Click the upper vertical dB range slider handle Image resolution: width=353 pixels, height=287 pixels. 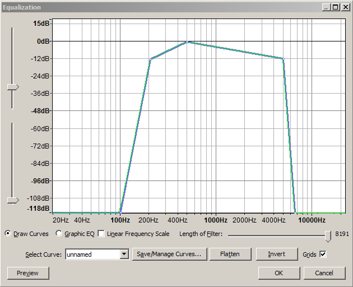click(12, 87)
